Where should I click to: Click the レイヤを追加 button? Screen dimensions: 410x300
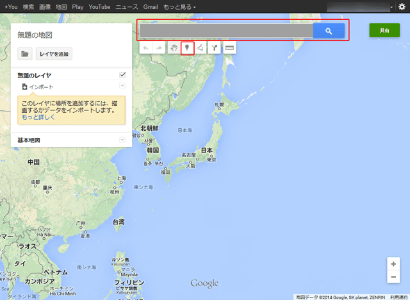(54, 54)
